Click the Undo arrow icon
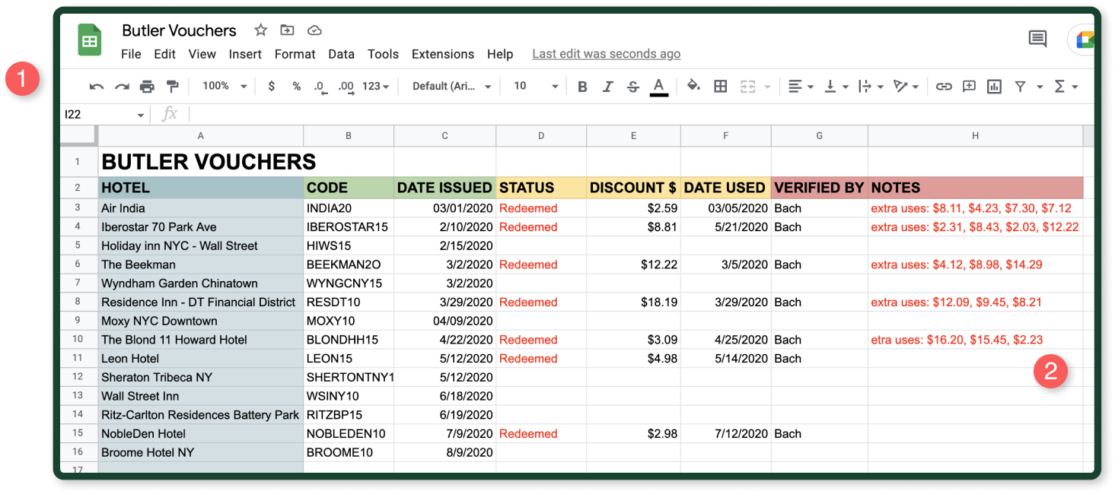 [x=97, y=87]
